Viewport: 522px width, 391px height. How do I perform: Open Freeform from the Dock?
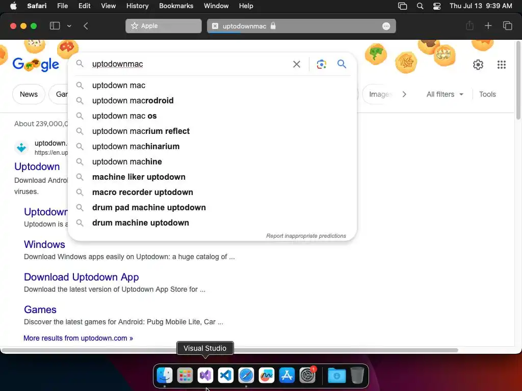coord(266,375)
